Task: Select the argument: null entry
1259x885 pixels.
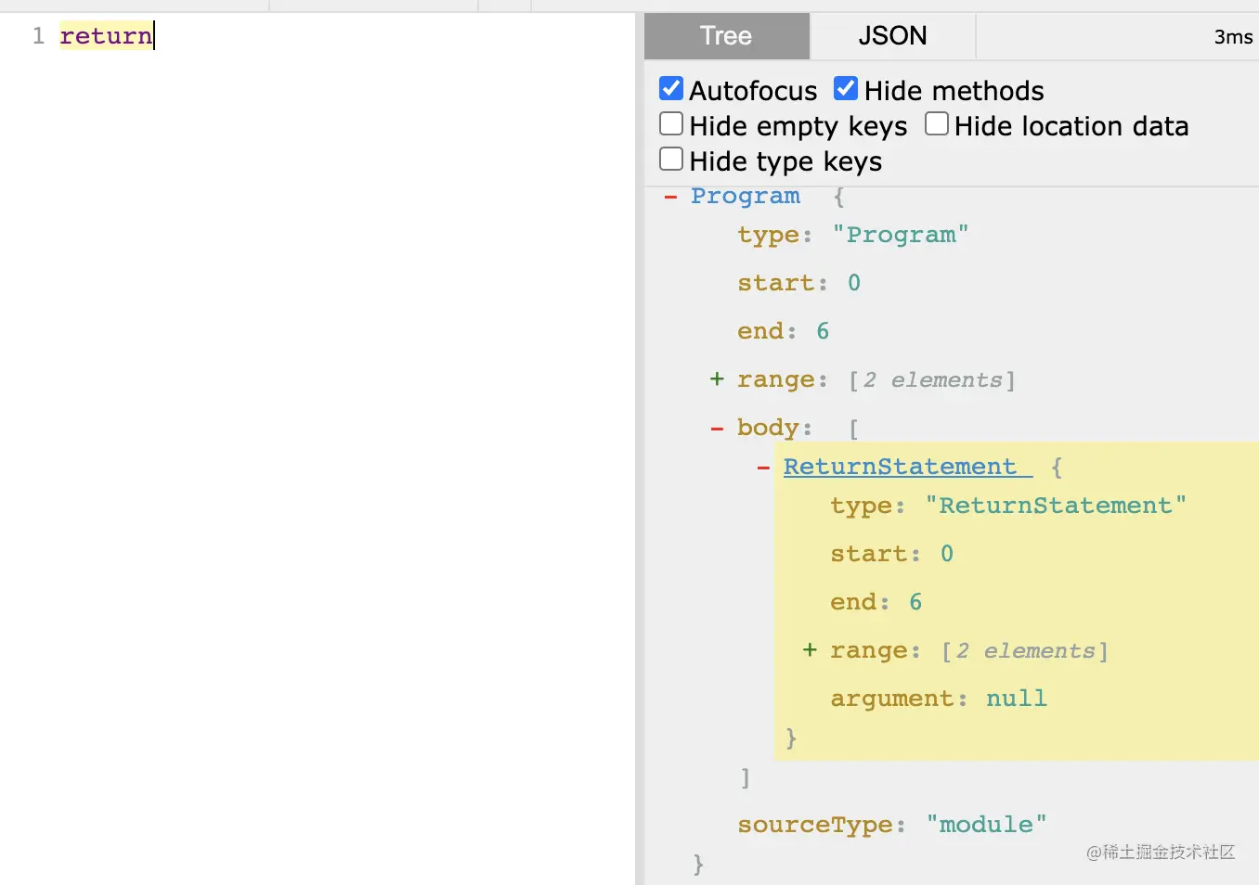Action: tap(939, 699)
